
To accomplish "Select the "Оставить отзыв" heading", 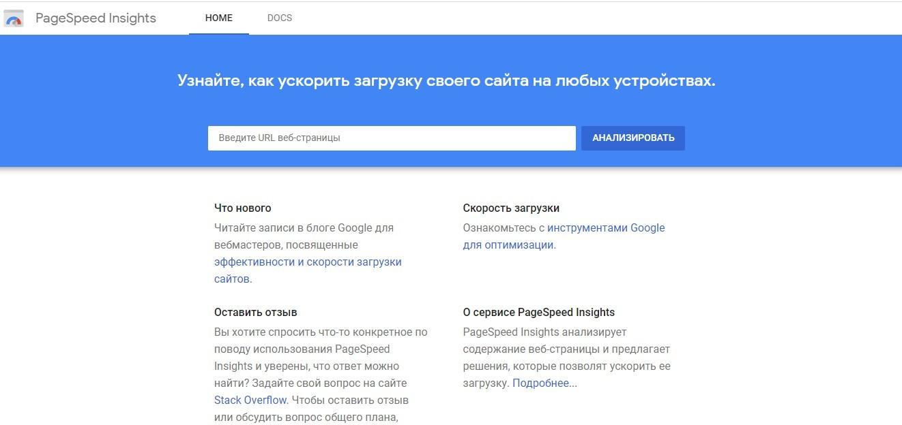I will point(255,313).
